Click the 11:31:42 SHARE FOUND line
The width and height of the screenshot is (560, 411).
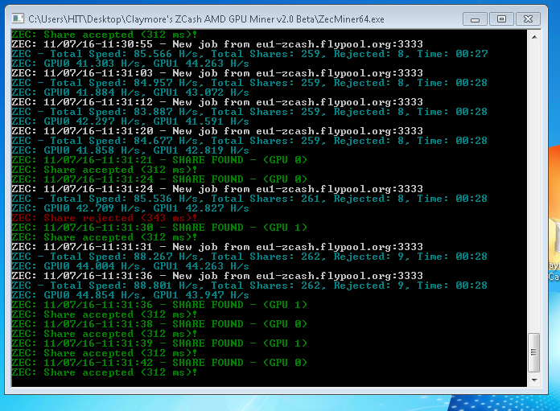(x=159, y=363)
